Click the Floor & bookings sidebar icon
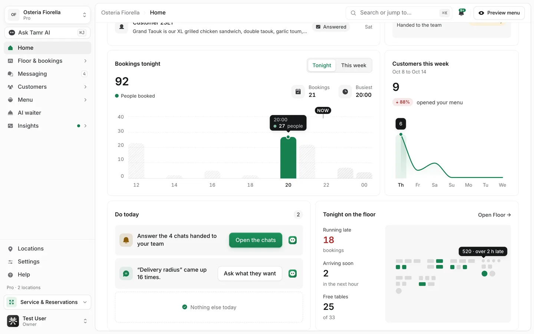The width and height of the screenshot is (534, 334). (10, 61)
